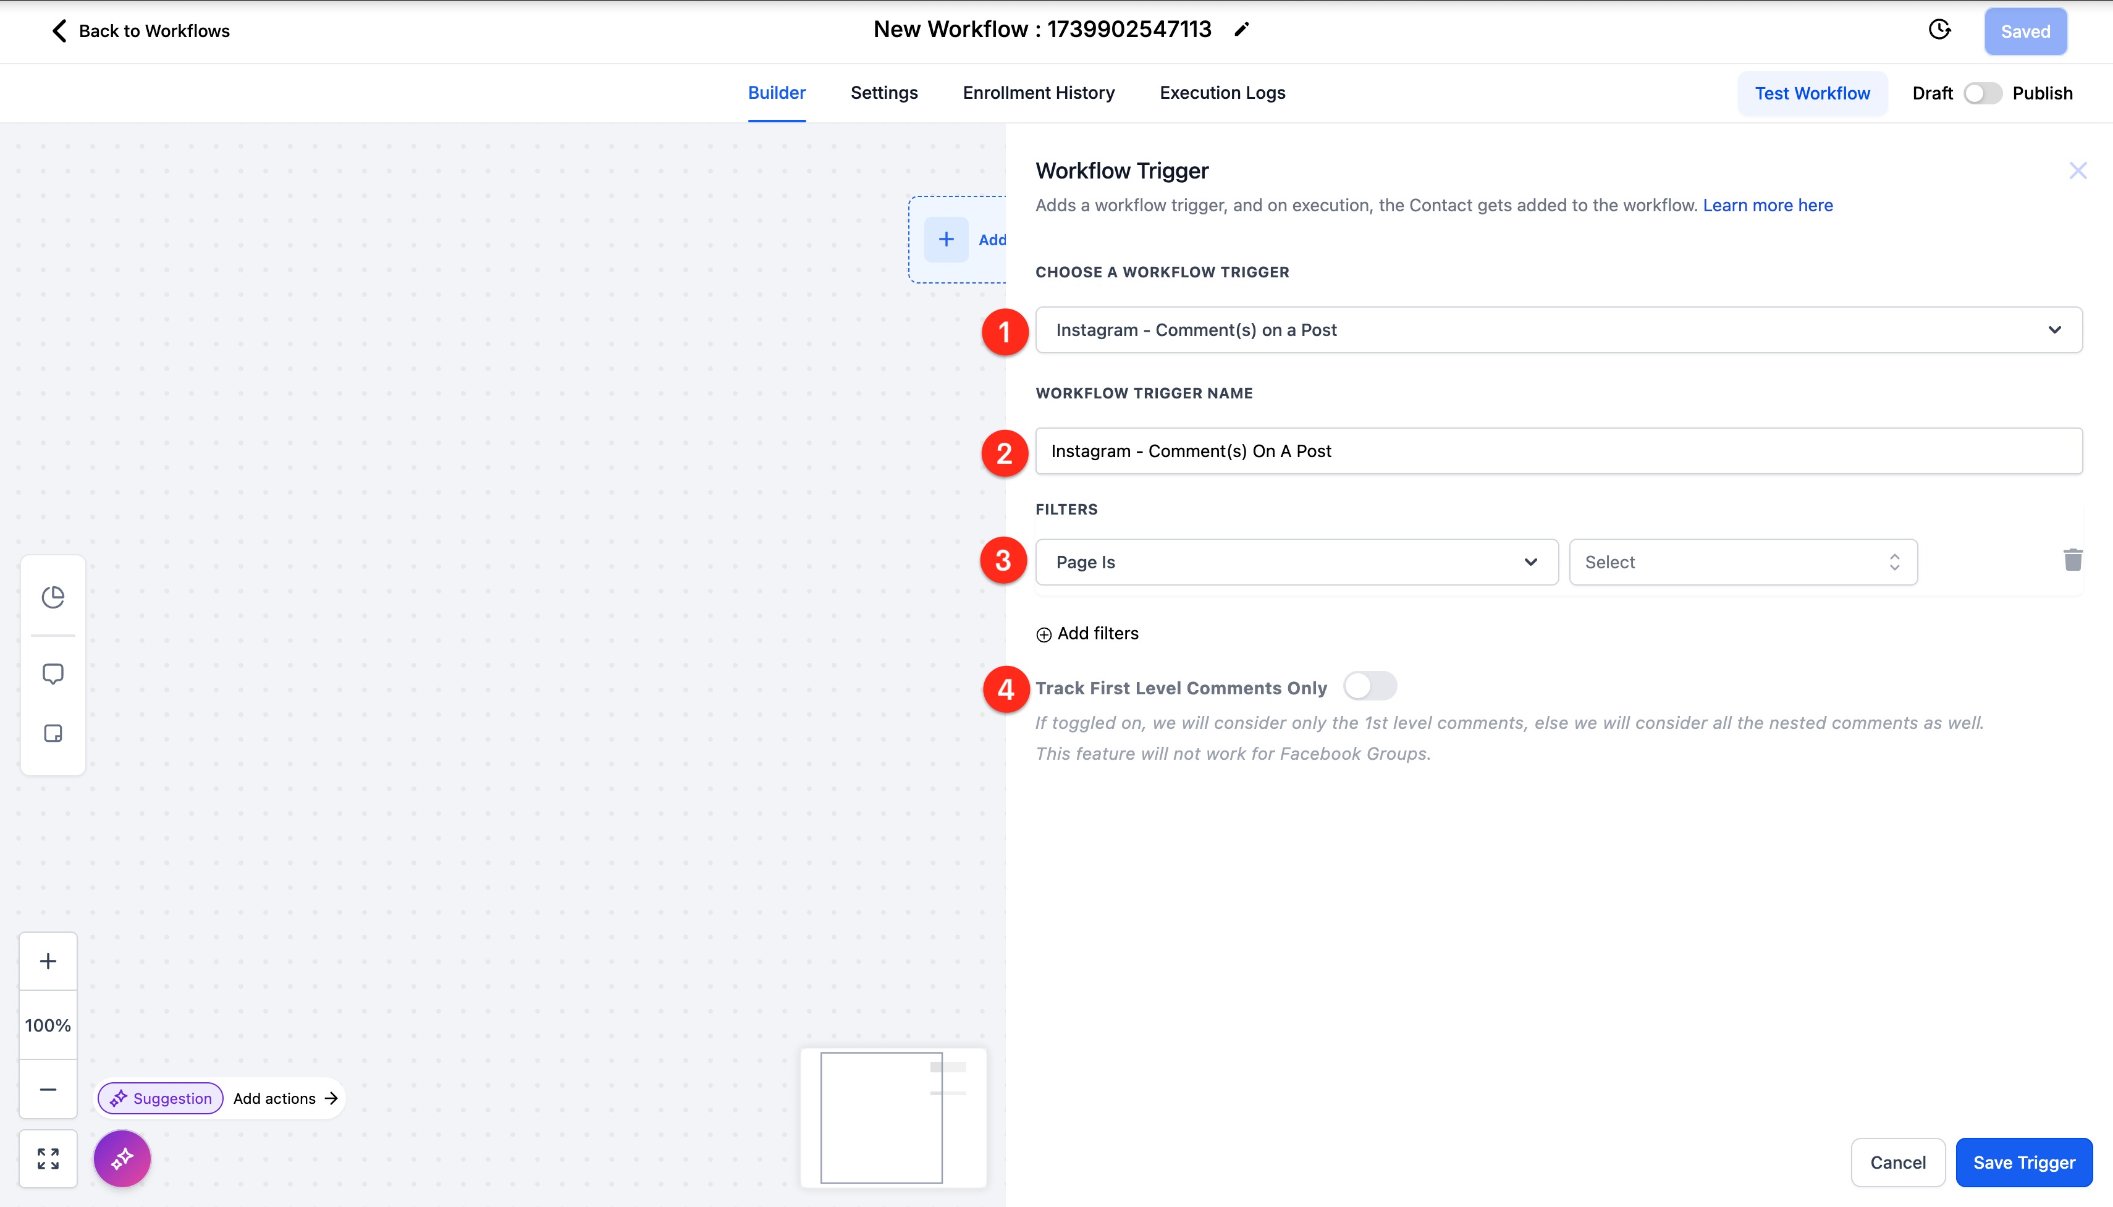2113x1207 pixels.
Task: Open the comments bubble icon in sidebar
Action: point(53,674)
